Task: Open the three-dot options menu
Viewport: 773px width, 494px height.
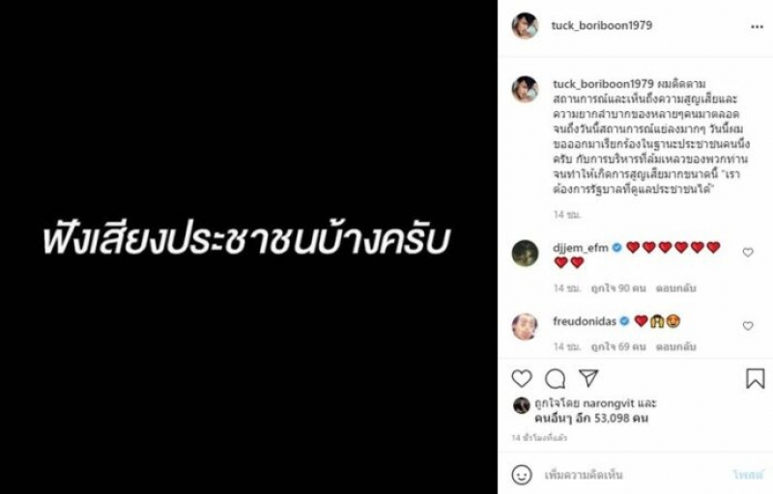Action: 757,27
